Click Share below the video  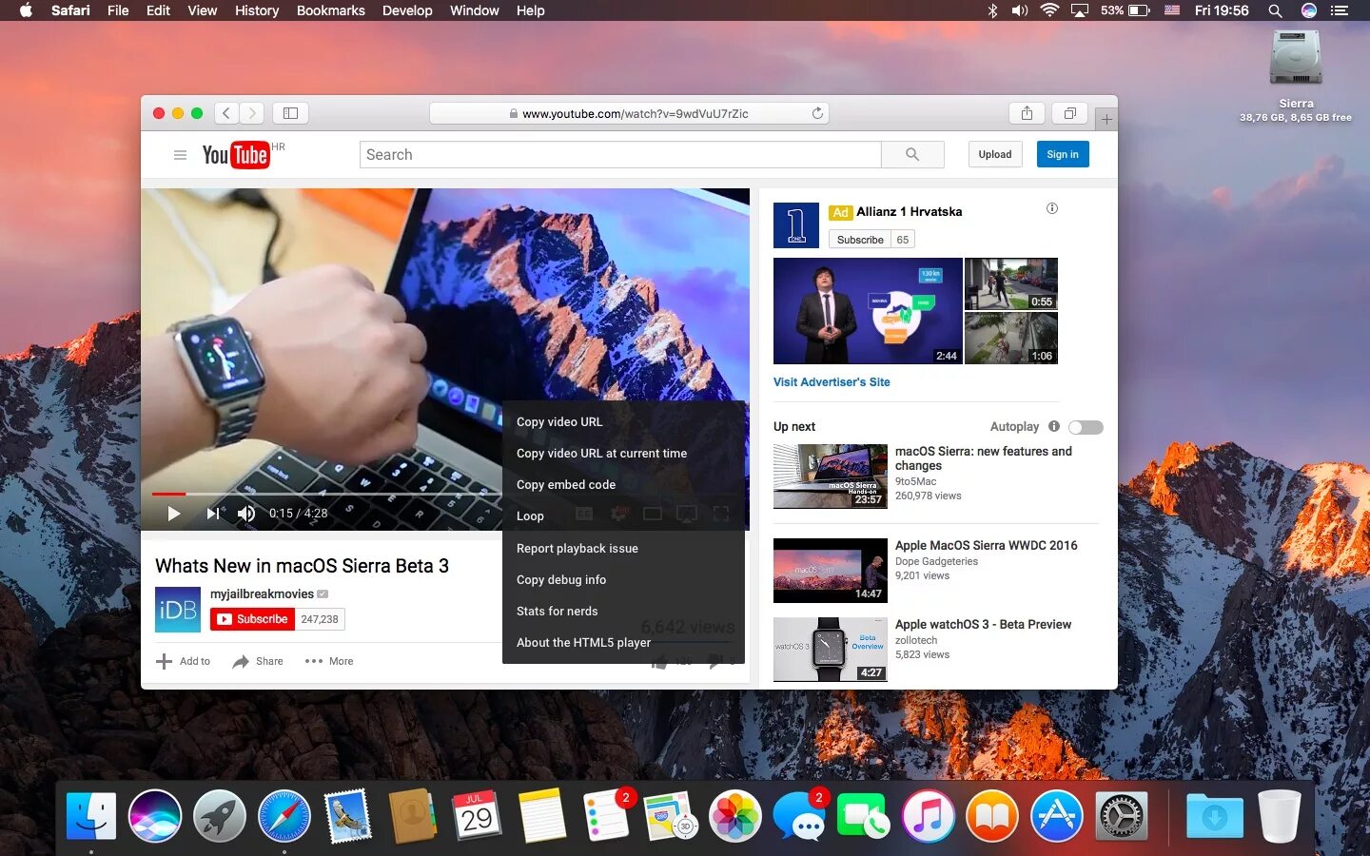tap(258, 661)
